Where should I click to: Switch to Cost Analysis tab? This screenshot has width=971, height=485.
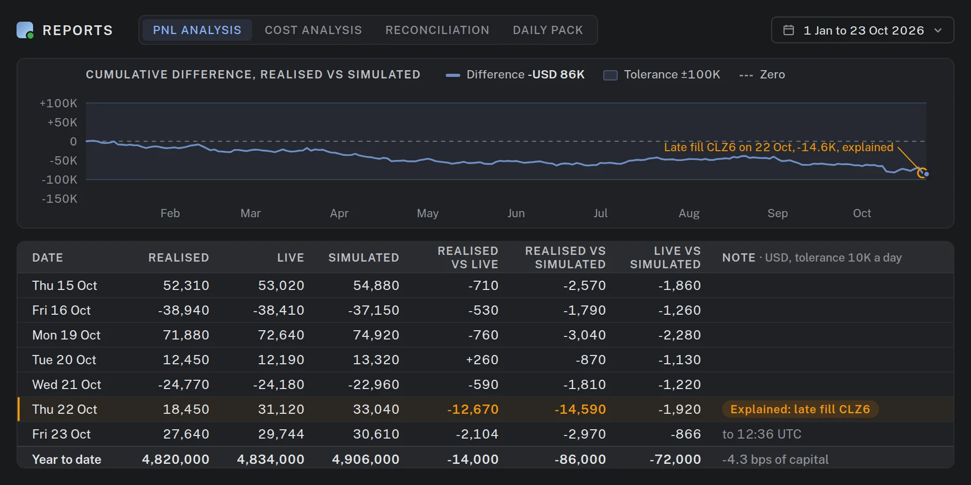[x=313, y=30]
